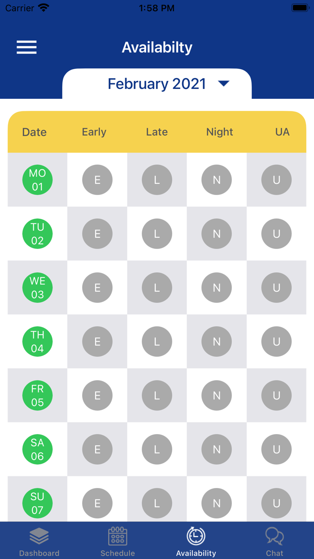Open the hamburger menu
The height and width of the screenshot is (559, 314).
click(x=26, y=47)
